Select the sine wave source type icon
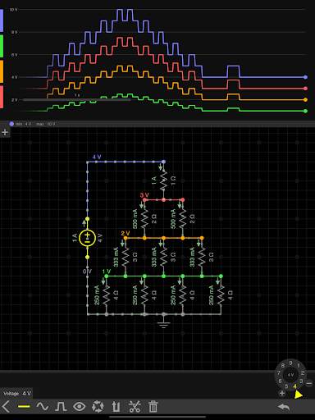Image resolution: width=315 pixels, height=420 pixels. 43,407
